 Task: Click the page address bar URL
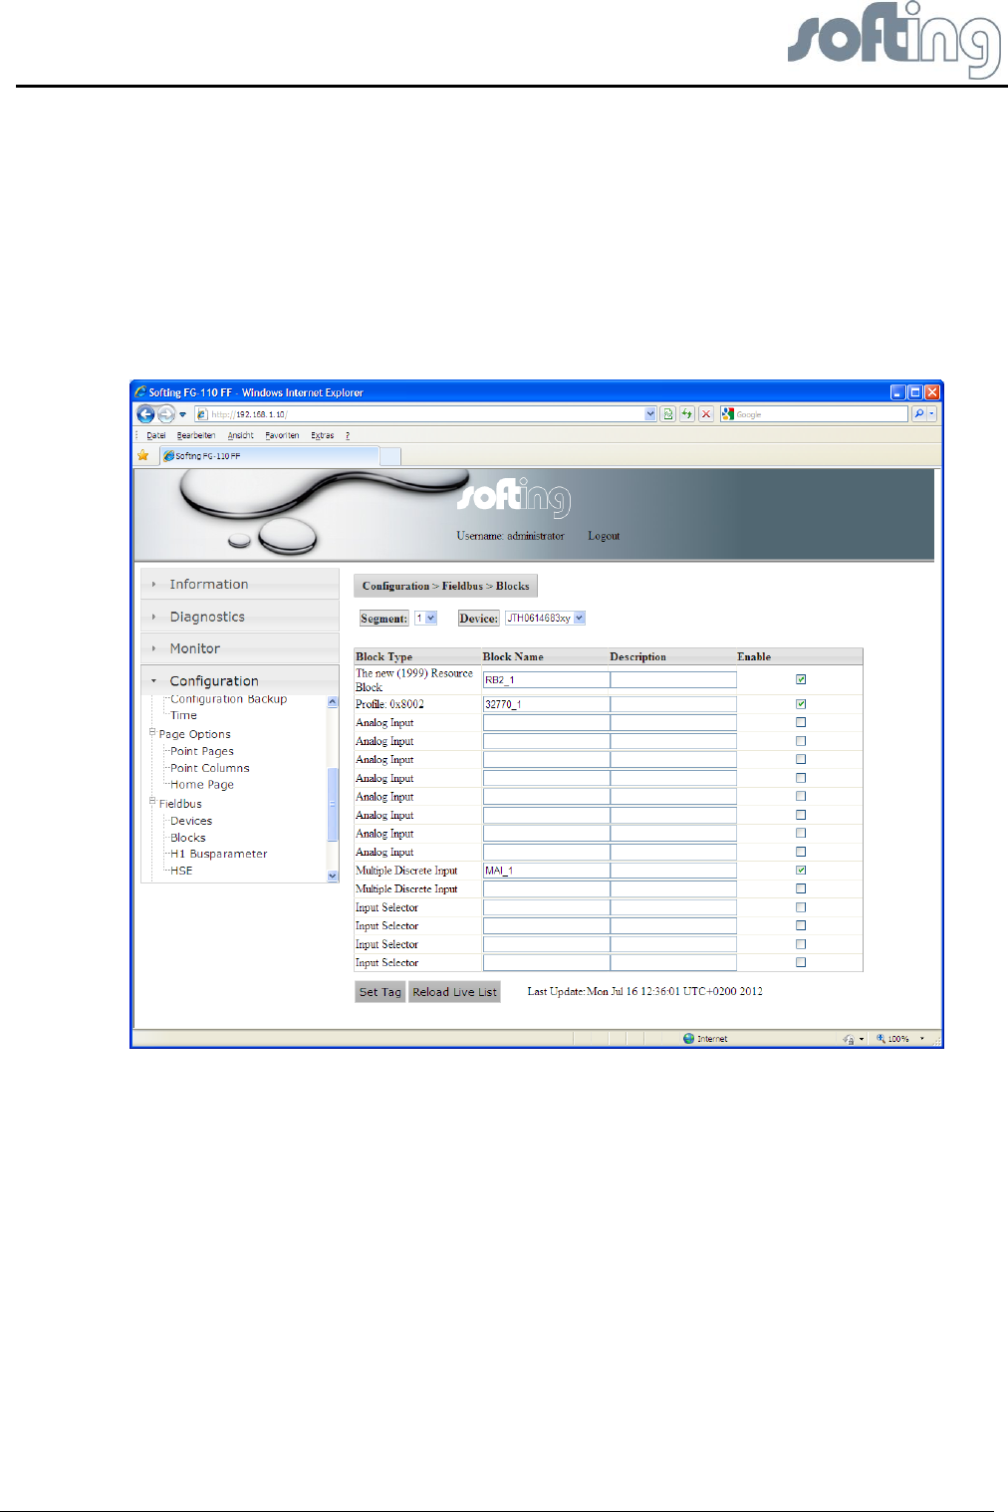418,414
